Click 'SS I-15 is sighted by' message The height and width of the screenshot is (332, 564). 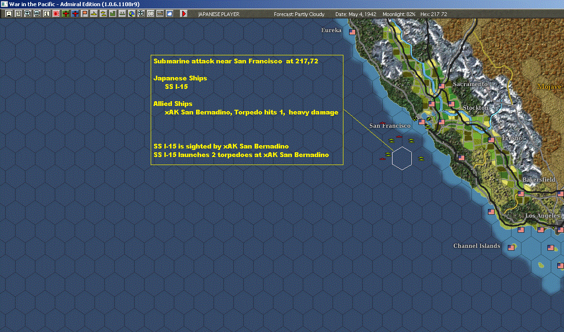[221, 147]
